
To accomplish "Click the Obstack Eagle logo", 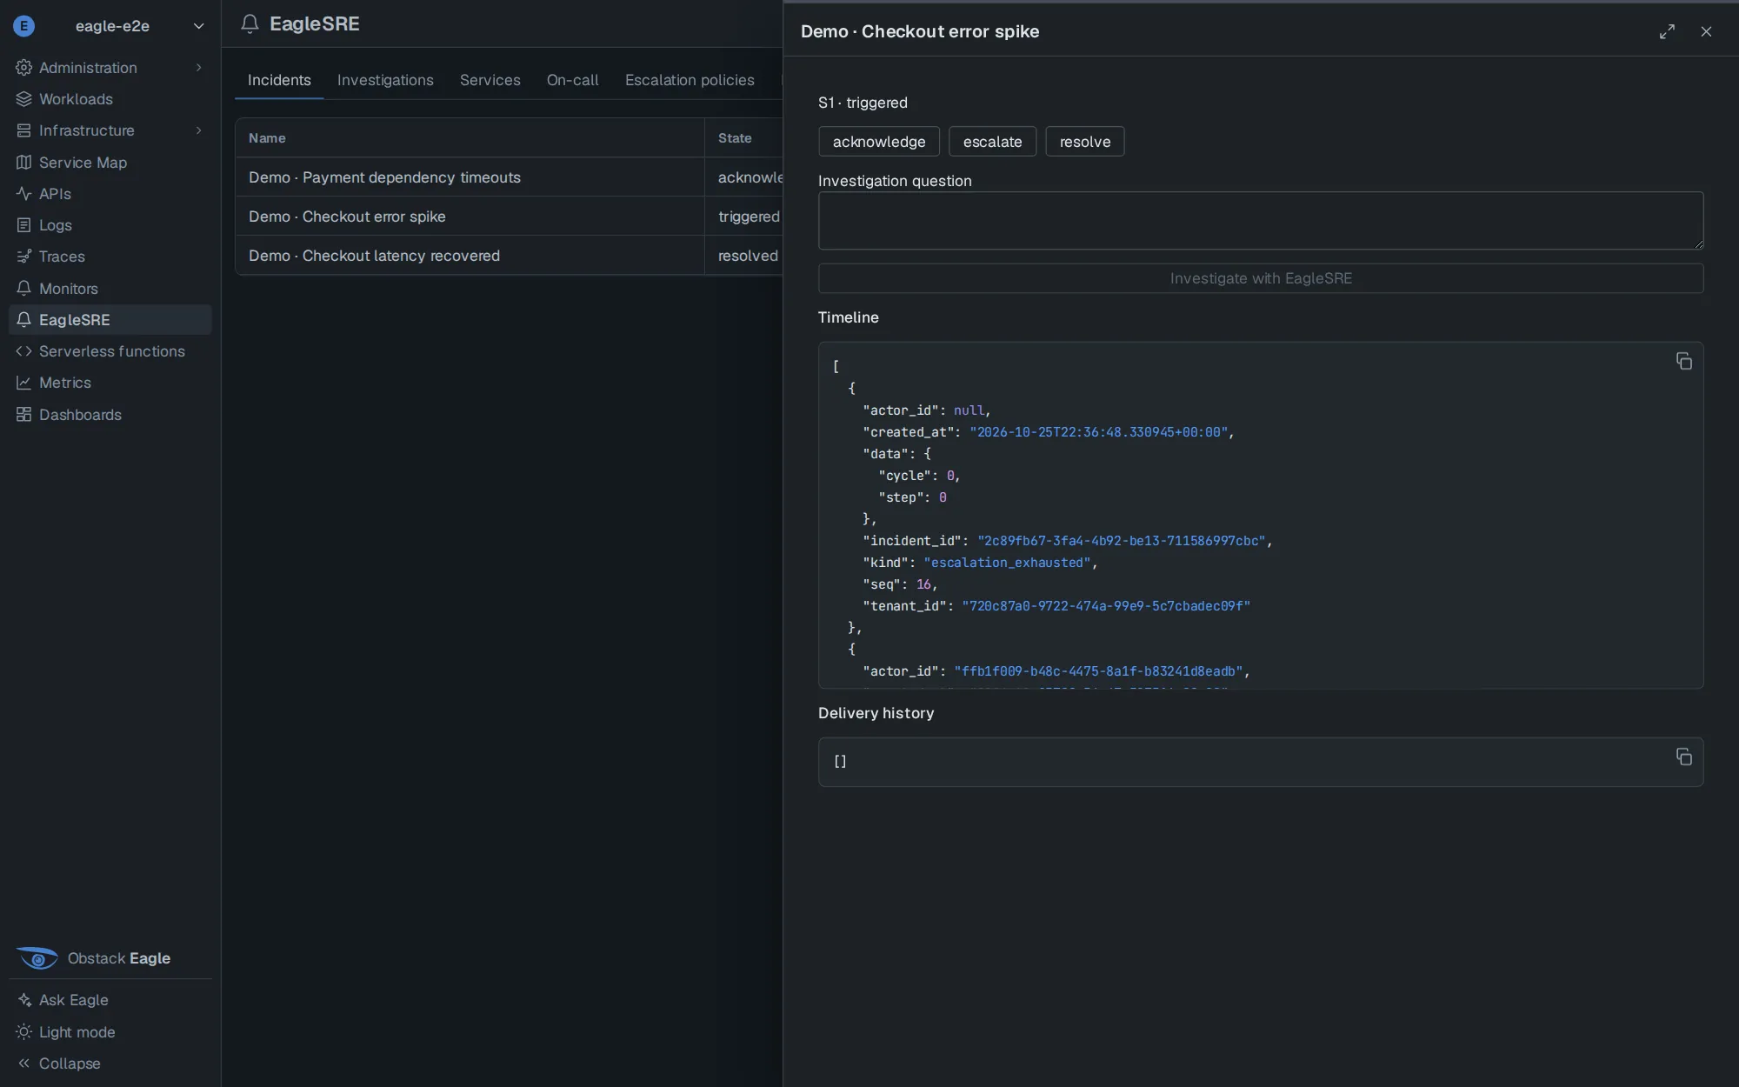I will coord(37,958).
